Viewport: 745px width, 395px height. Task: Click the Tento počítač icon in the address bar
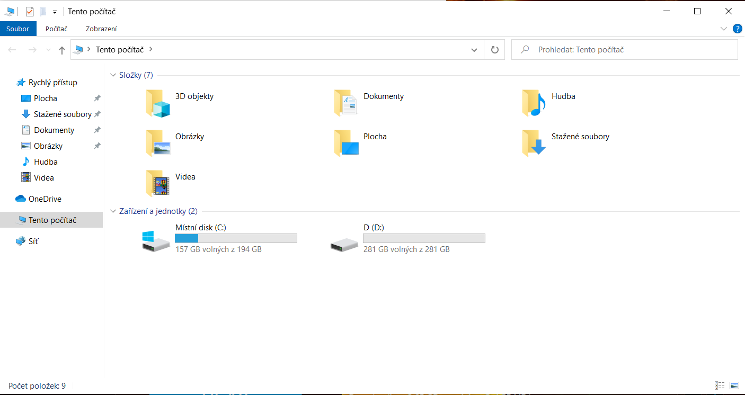(x=78, y=49)
